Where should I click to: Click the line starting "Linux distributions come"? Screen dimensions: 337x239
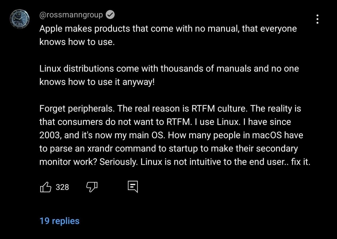169,69
